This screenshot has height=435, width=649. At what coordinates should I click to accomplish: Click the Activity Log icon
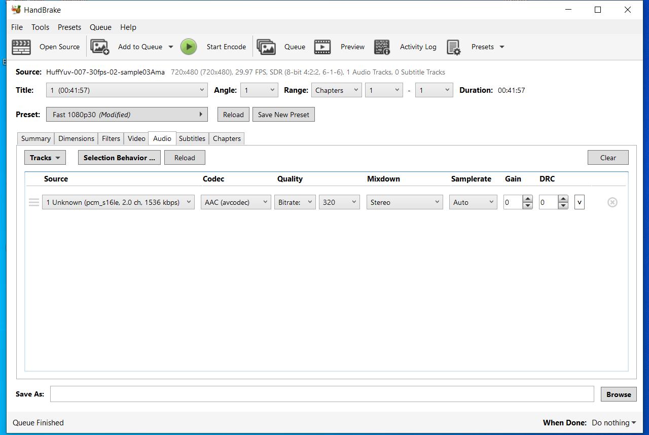pyautogui.click(x=382, y=47)
